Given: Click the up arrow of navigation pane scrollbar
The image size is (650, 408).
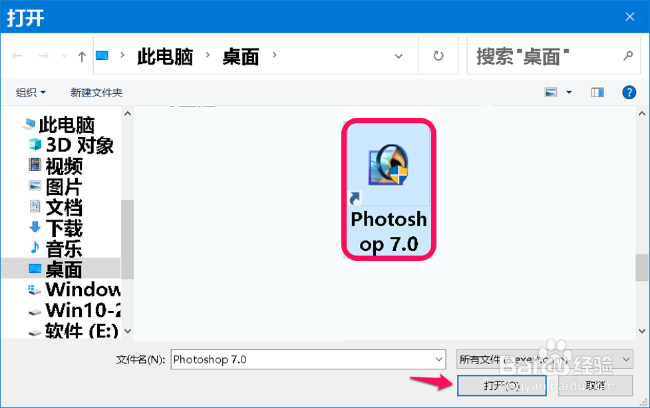Looking at the screenshot, I should pyautogui.click(x=128, y=114).
